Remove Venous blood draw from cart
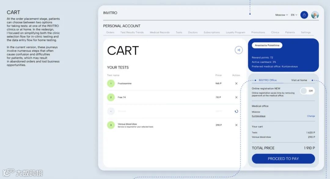This screenshot has width=330, height=179. click(x=236, y=125)
